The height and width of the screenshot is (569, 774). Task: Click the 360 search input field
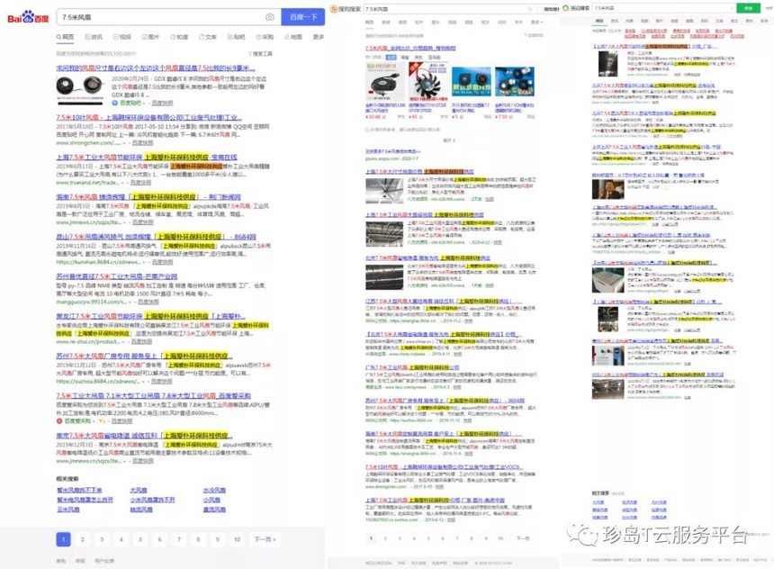(664, 8)
